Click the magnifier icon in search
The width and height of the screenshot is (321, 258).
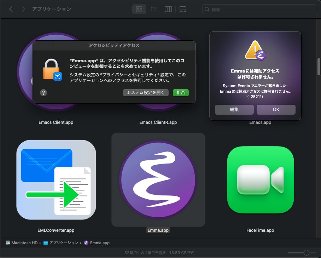(207, 9)
